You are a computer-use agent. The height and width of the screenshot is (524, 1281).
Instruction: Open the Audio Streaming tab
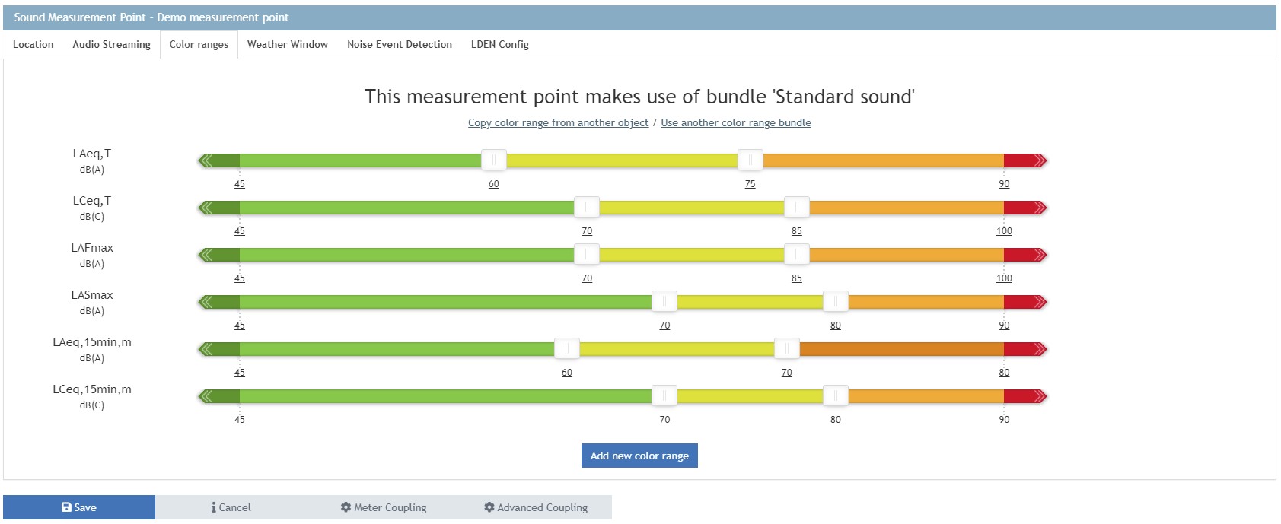[x=111, y=45]
